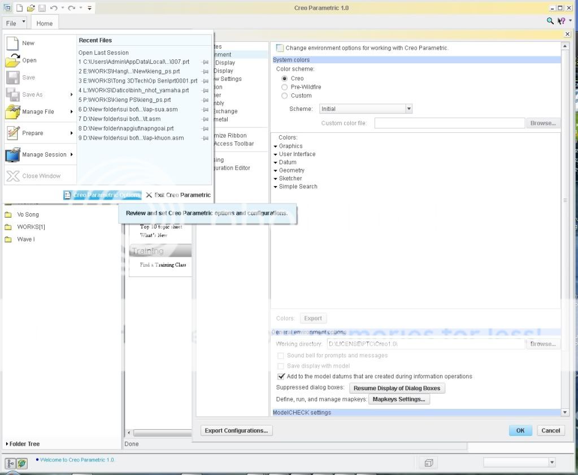Viewport: 578px width, 475px height.
Task: Expand the Datum colors group
Action: point(275,163)
